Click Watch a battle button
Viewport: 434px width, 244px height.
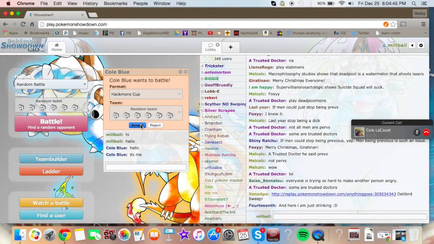51,203
